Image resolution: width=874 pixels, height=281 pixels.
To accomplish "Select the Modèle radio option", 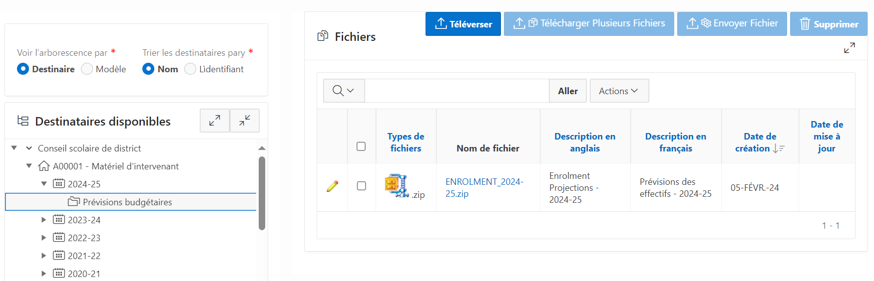I will pos(87,69).
